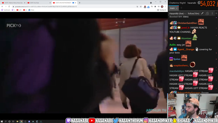Click username Aul0s in chat
Screen dimensions: 218x123
pyautogui.click(x=173, y=45)
